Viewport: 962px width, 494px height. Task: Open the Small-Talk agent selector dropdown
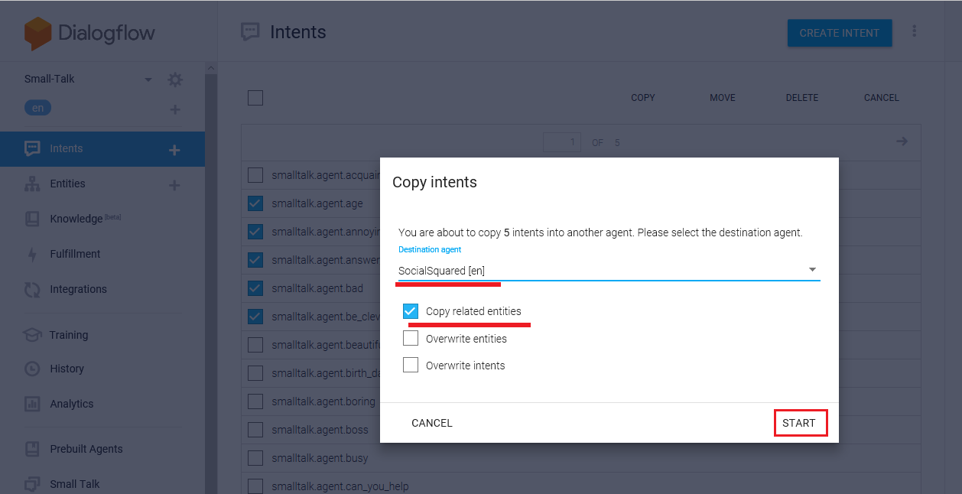coord(148,80)
